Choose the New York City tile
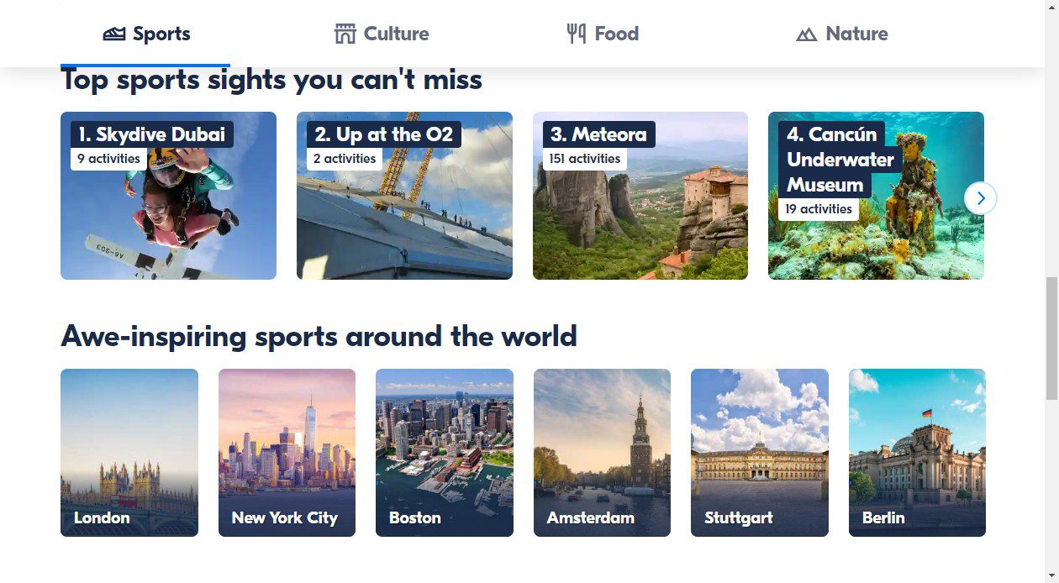The width and height of the screenshot is (1059, 583). tap(287, 452)
